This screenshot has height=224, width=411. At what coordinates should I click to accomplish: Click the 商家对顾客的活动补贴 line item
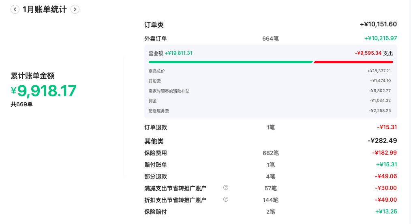[270, 91]
